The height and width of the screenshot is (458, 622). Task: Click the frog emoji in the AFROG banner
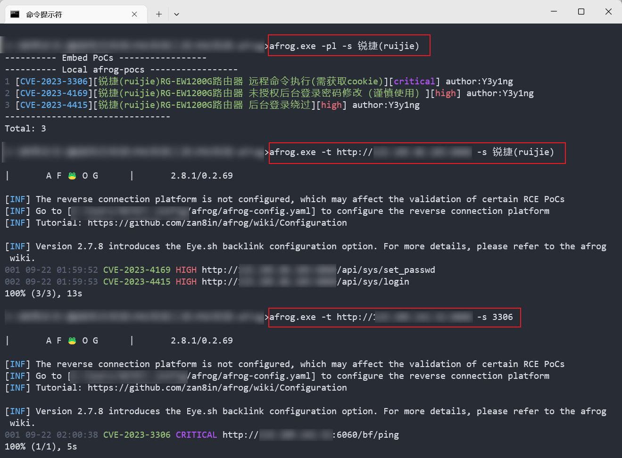pyautogui.click(x=71, y=175)
